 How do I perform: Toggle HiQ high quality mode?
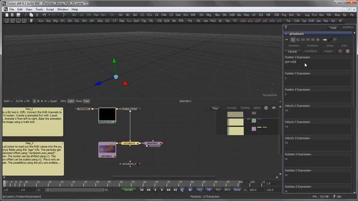[199, 190]
